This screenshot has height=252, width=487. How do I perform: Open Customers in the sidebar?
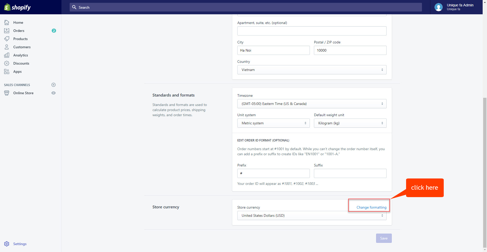[22, 47]
